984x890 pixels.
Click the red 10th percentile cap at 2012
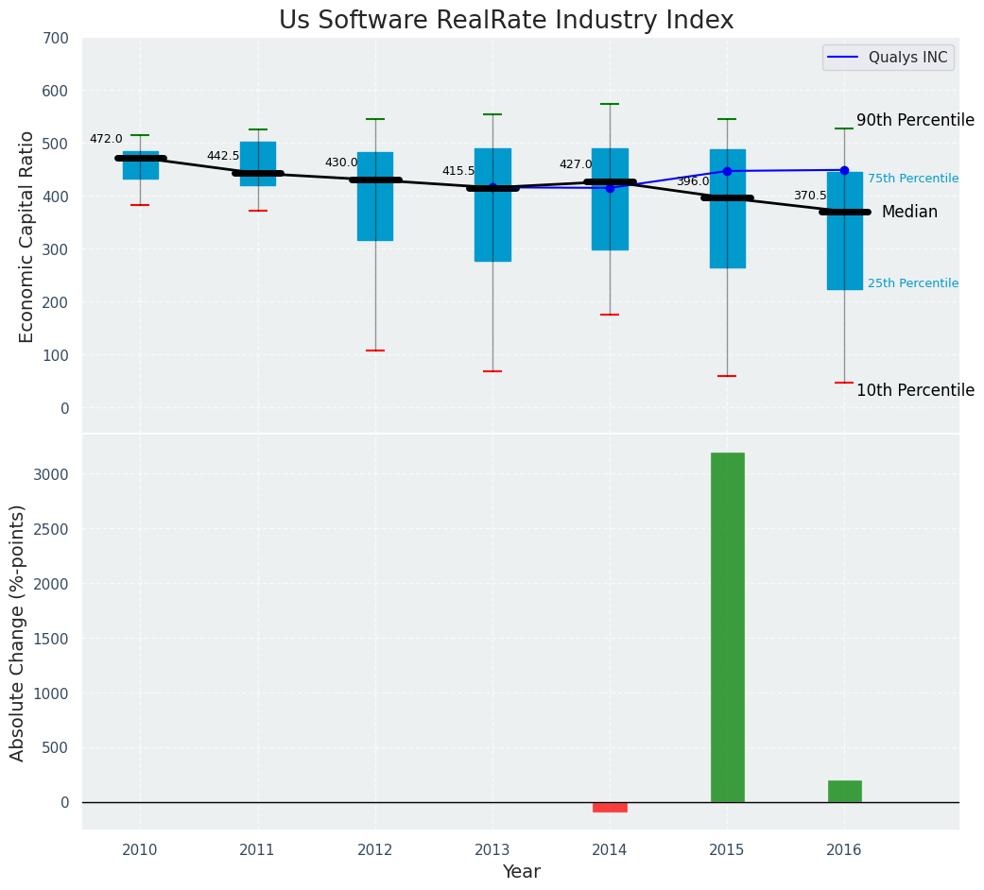click(375, 351)
